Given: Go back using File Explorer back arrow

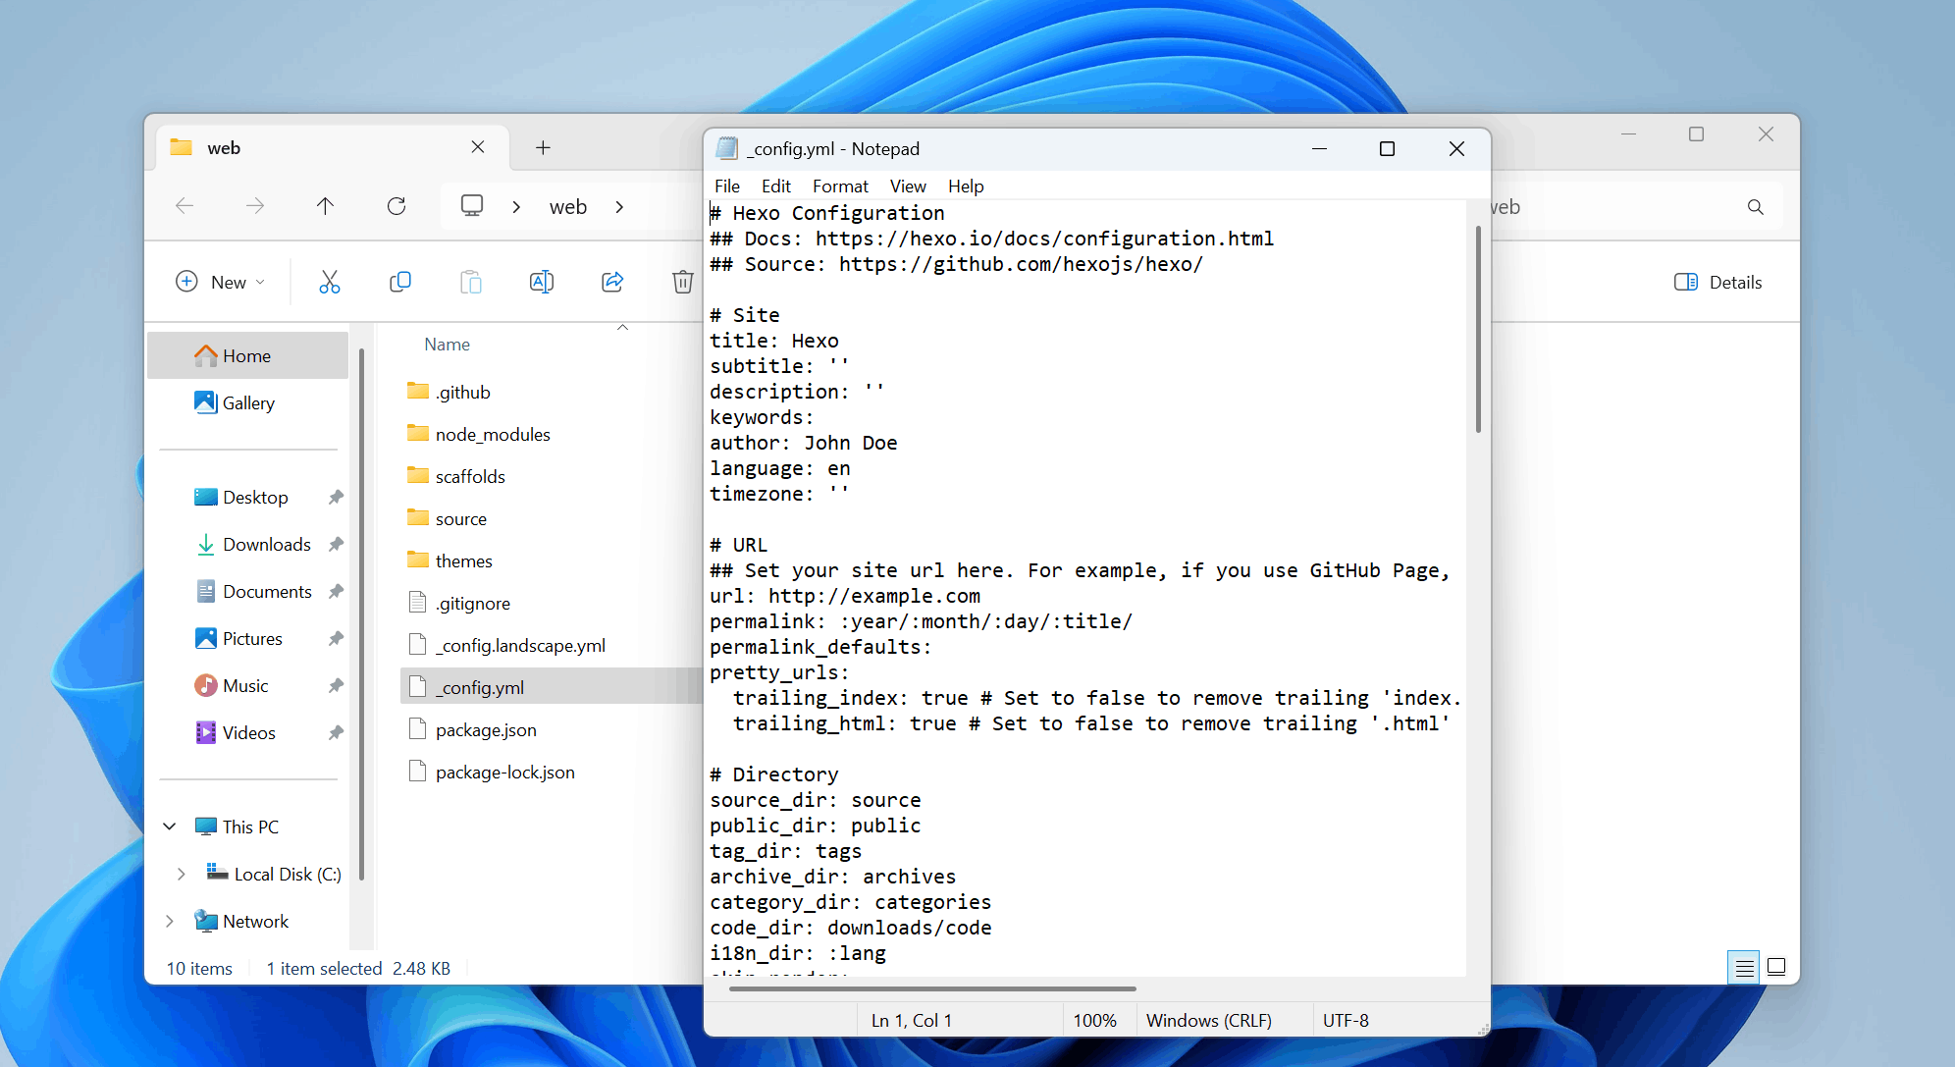Looking at the screenshot, I should (185, 206).
